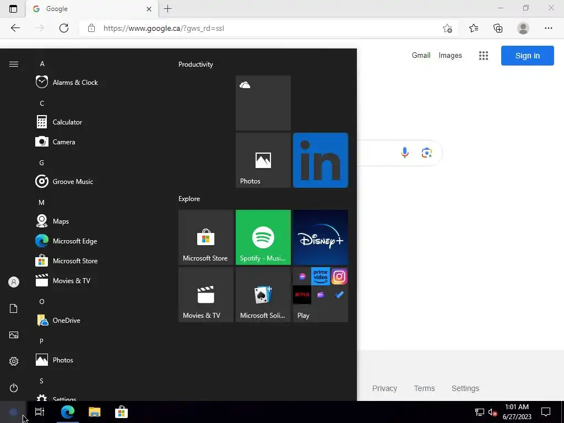The height and width of the screenshot is (423, 564).
Task: Open Edge tab actions menu
Action: (x=13, y=9)
